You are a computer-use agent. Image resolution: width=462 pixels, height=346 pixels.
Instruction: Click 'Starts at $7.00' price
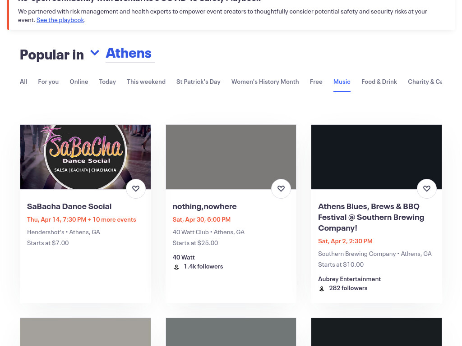(48, 243)
